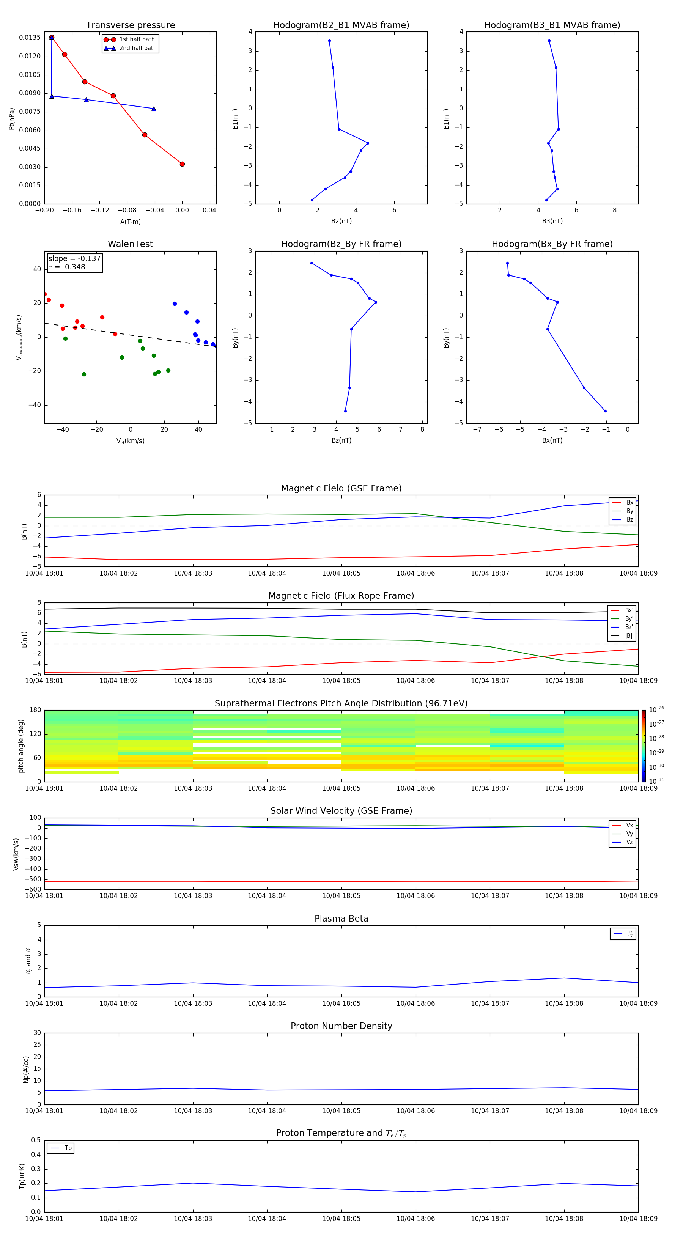Click the '-600' tick on velocity axis
Viewport: 683px width, 1252px height.
tap(33, 889)
